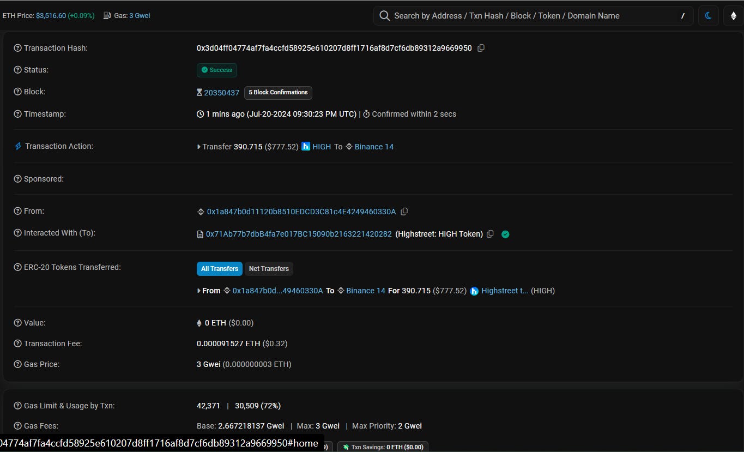Click the Gas 3 Gwei link
The height and width of the screenshot is (452, 744).
pyautogui.click(x=140, y=16)
